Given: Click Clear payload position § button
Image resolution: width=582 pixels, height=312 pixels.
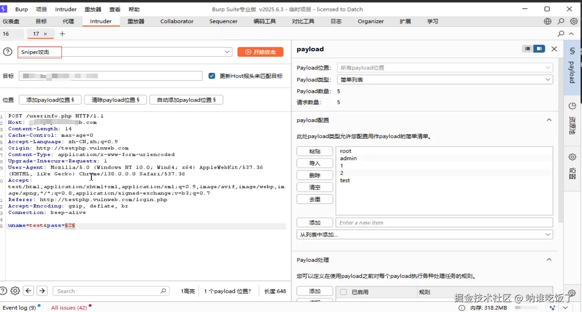Looking at the screenshot, I should click(115, 100).
